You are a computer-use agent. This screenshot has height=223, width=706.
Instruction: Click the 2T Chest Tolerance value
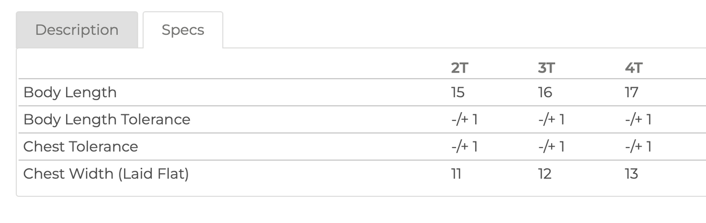[x=464, y=147]
